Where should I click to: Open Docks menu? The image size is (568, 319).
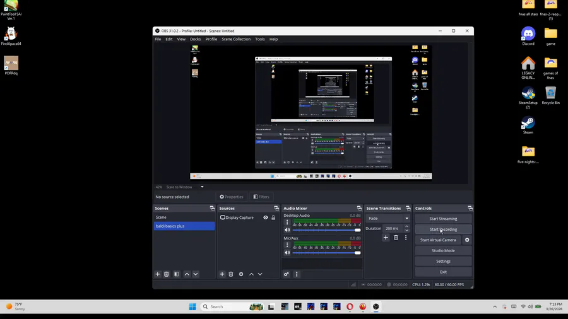click(195, 39)
